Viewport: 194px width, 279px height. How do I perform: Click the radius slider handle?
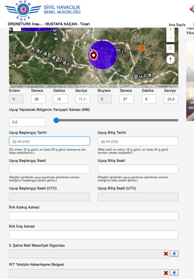[56, 120]
